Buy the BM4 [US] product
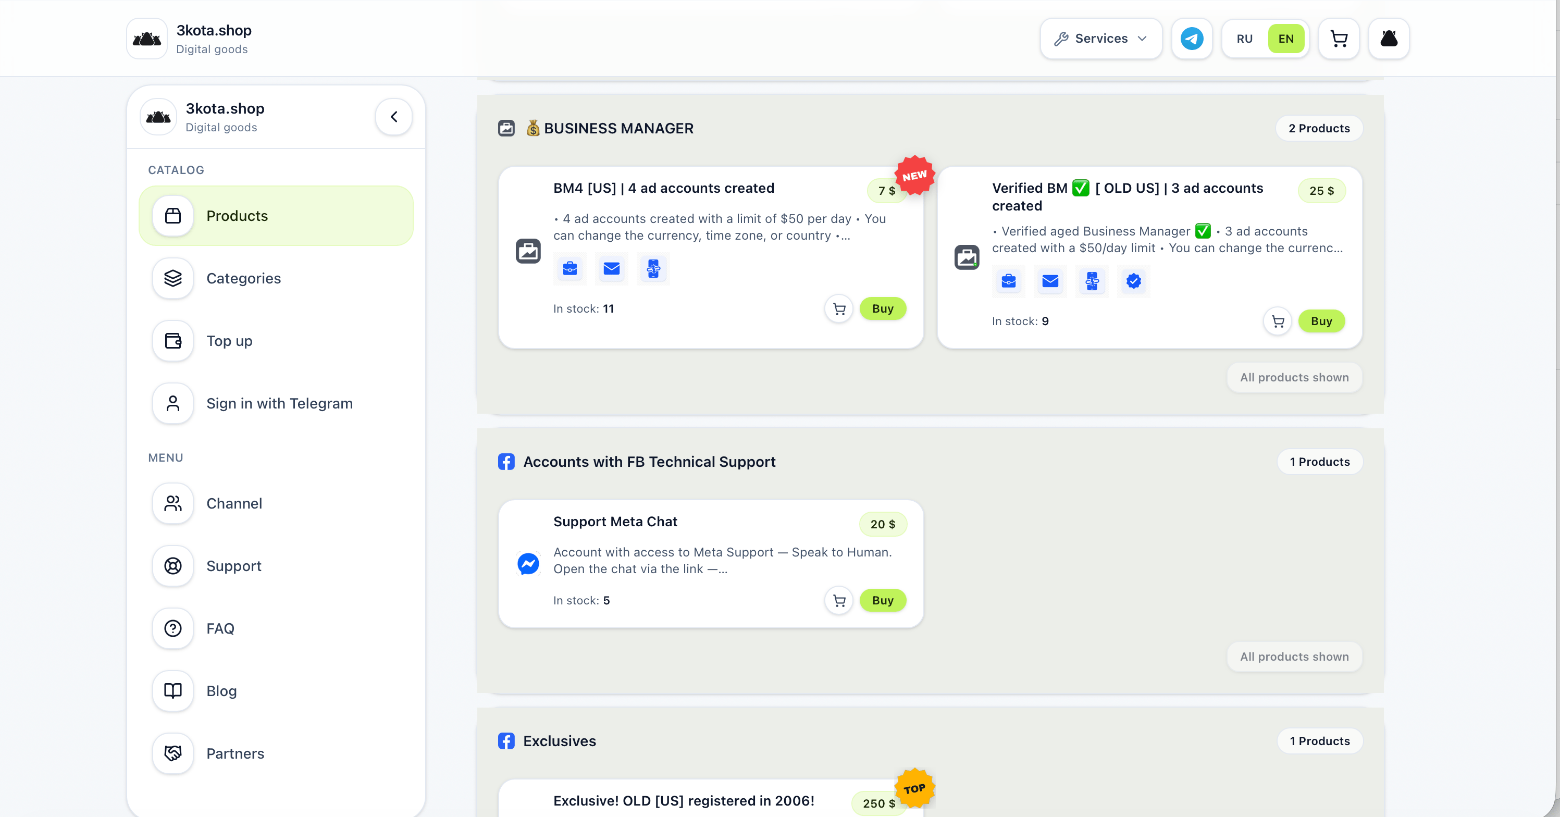Screen dimensions: 1560x817 click(882, 309)
